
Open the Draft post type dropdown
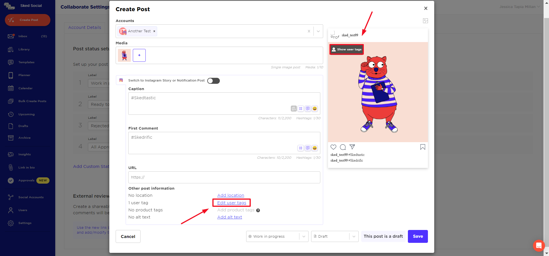[x=335, y=237]
